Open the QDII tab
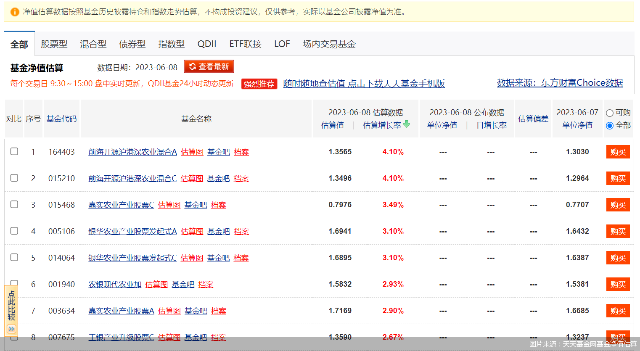 coord(206,44)
